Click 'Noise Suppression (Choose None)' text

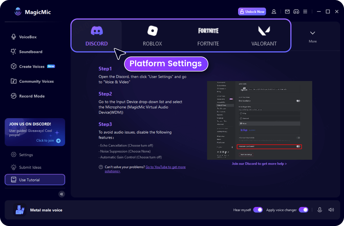click(125, 151)
